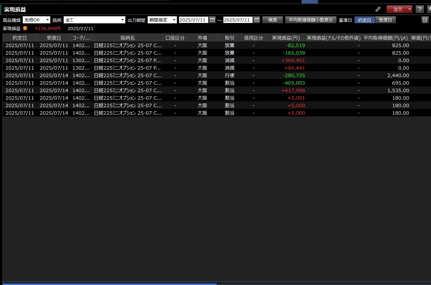431x285 pixels.
Task: Click the orange warning icon beside 実現損益
Action: click(25, 28)
